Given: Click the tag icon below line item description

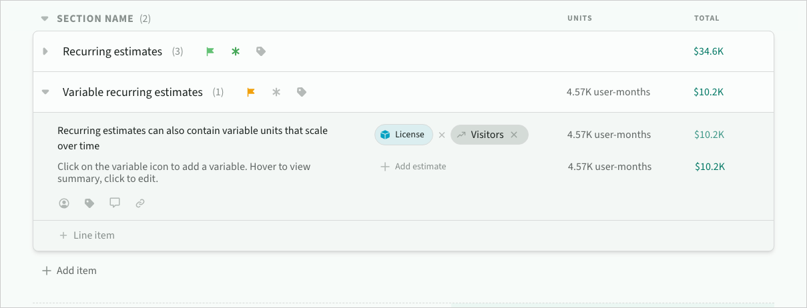Looking at the screenshot, I should pos(89,203).
